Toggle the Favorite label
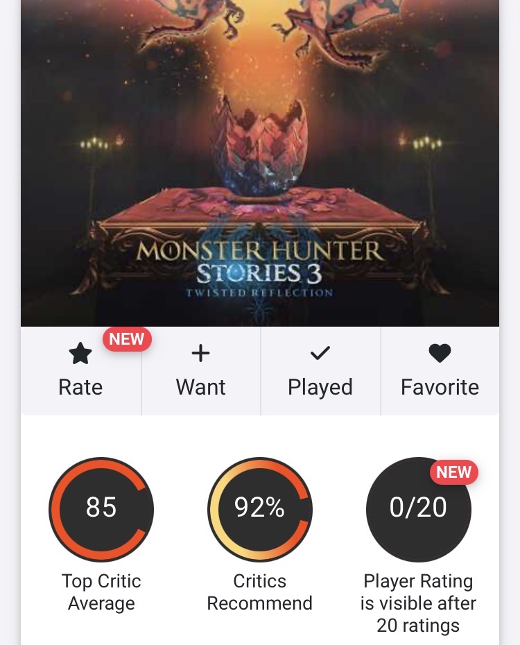520x645 pixels. coord(440,387)
